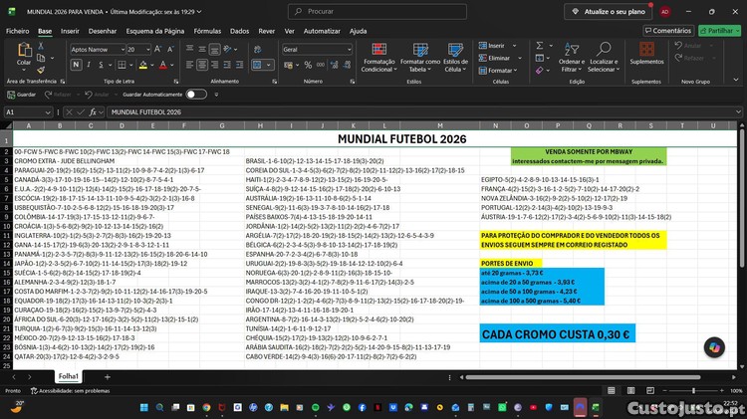Viewport: 747px width, 419px height.
Task: Toggle align left
Action: point(189,65)
